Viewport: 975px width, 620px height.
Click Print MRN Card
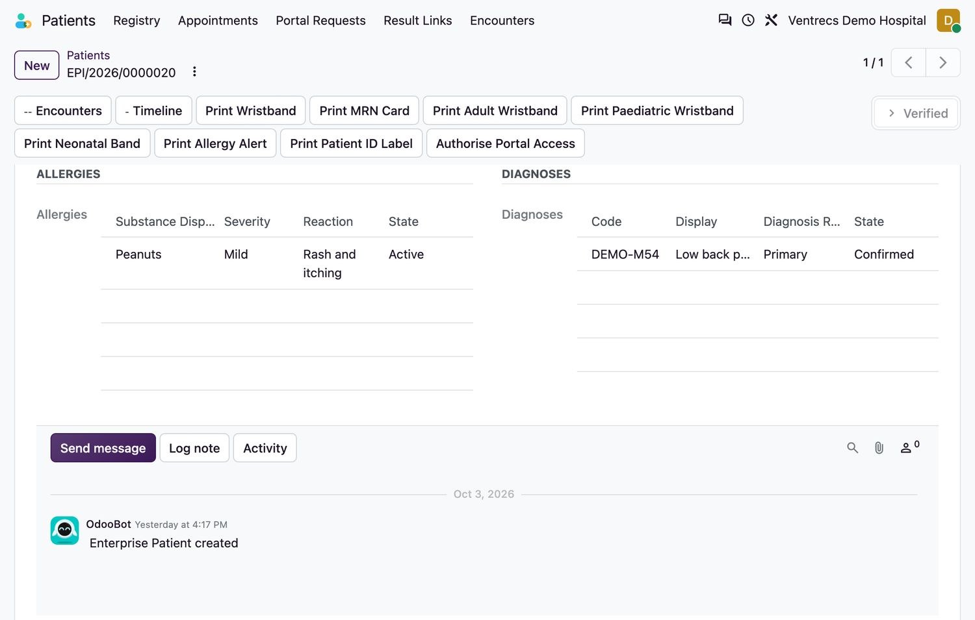click(365, 111)
